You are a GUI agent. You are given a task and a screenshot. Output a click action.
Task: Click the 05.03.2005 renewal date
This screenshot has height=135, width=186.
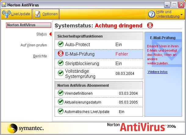(x=128, y=102)
